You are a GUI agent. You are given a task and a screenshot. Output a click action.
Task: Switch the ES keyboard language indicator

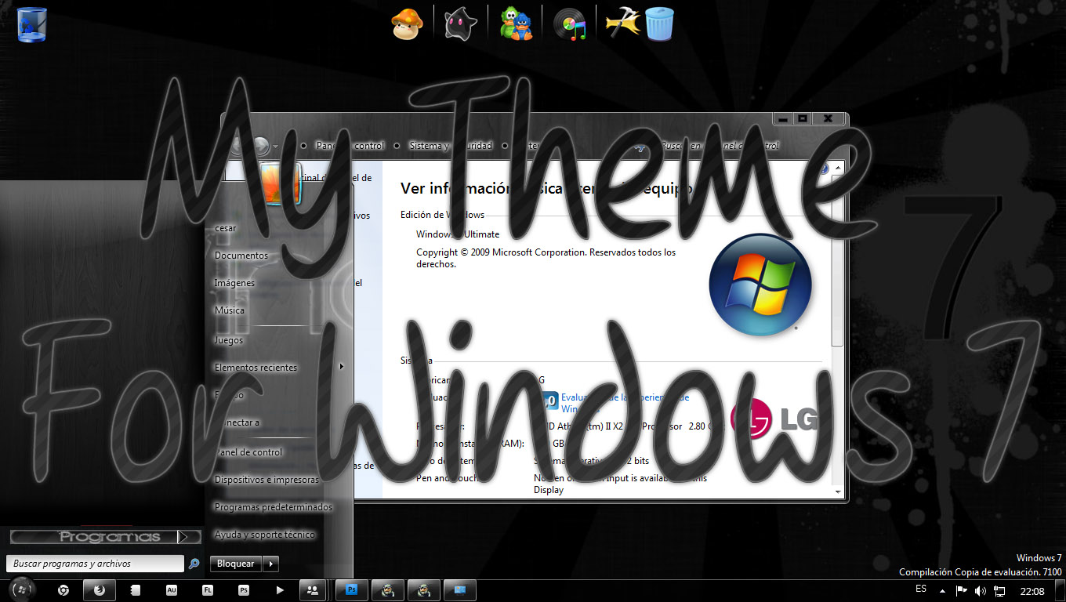(920, 590)
